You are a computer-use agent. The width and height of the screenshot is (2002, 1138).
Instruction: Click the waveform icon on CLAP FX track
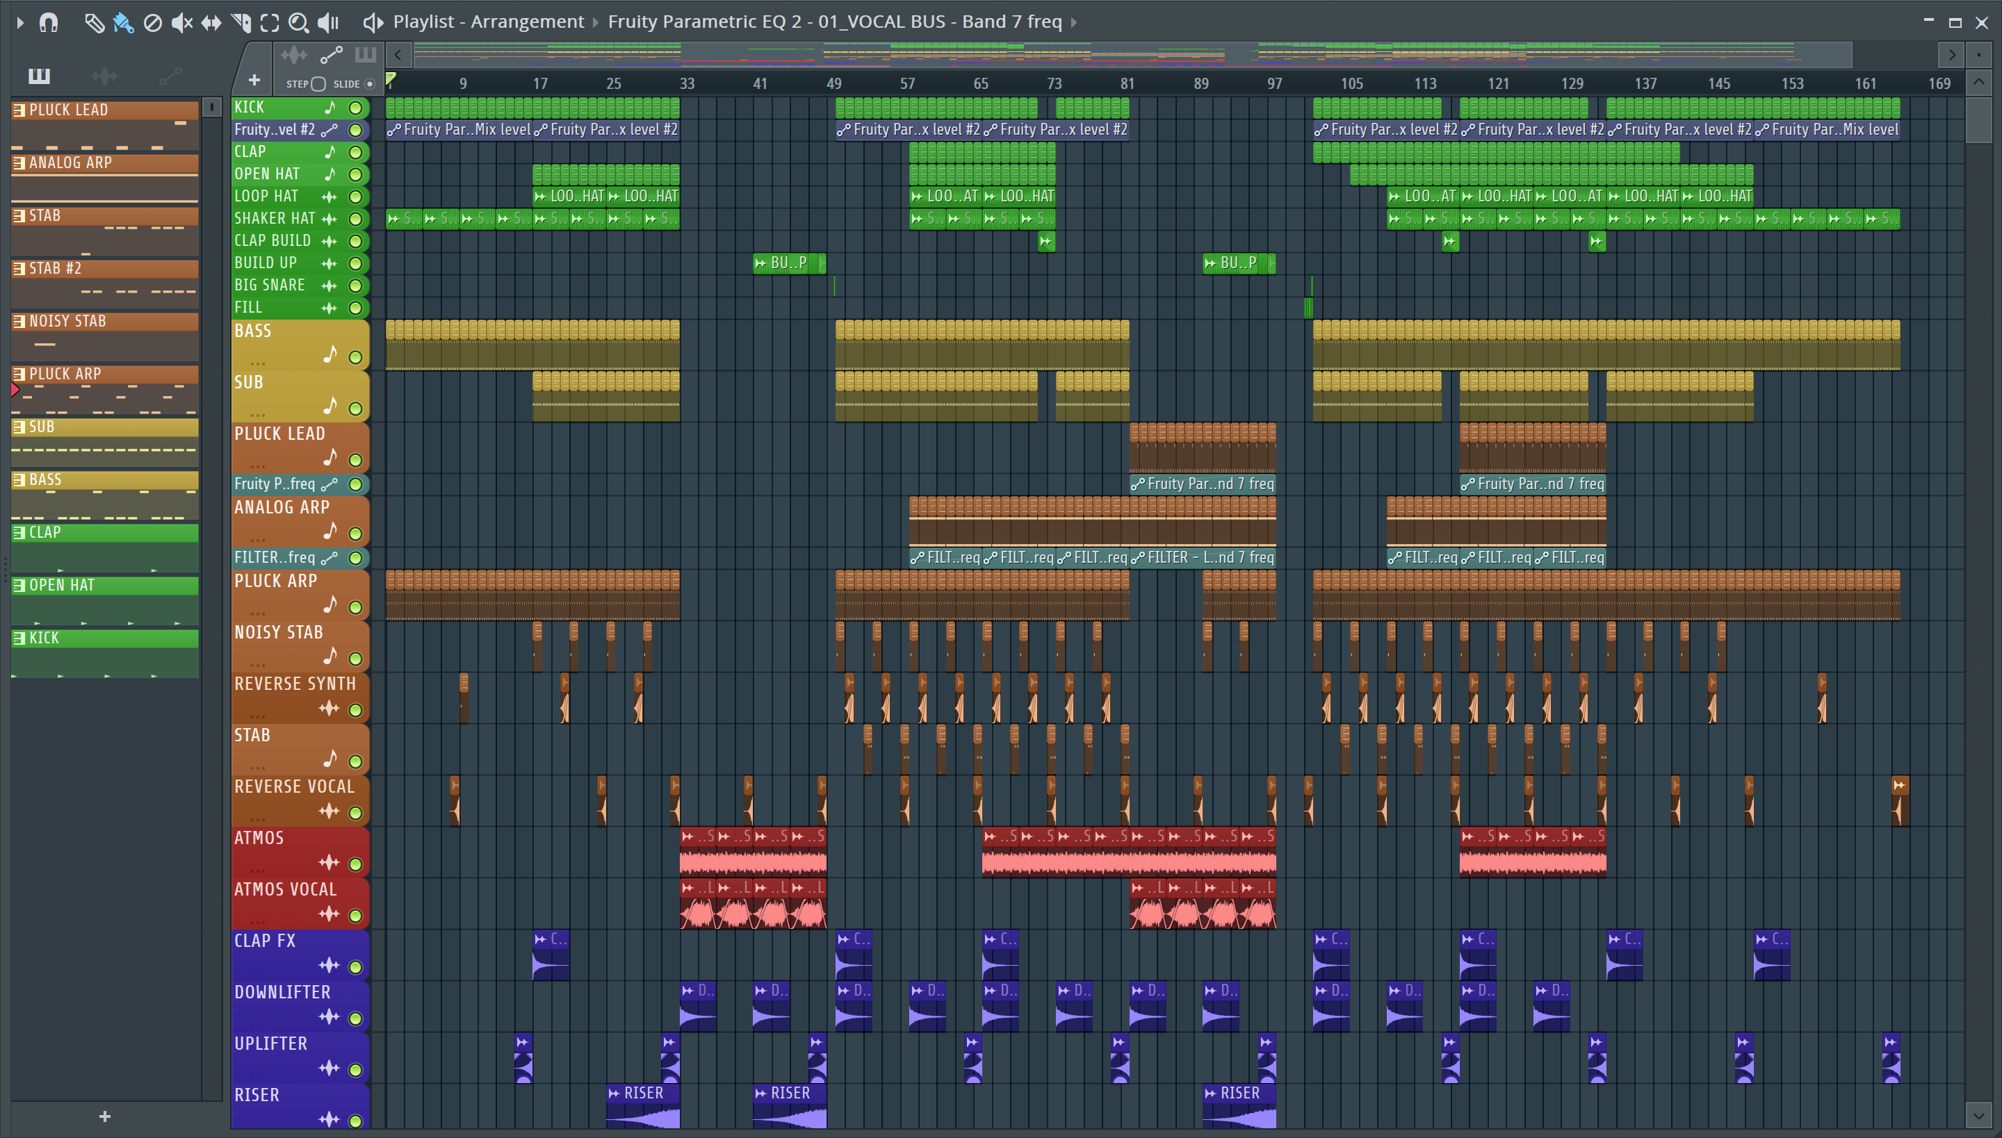pos(329,965)
